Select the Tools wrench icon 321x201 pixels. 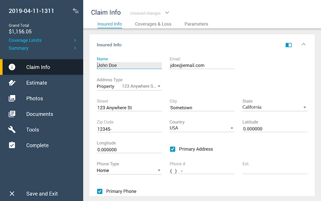tap(12, 129)
